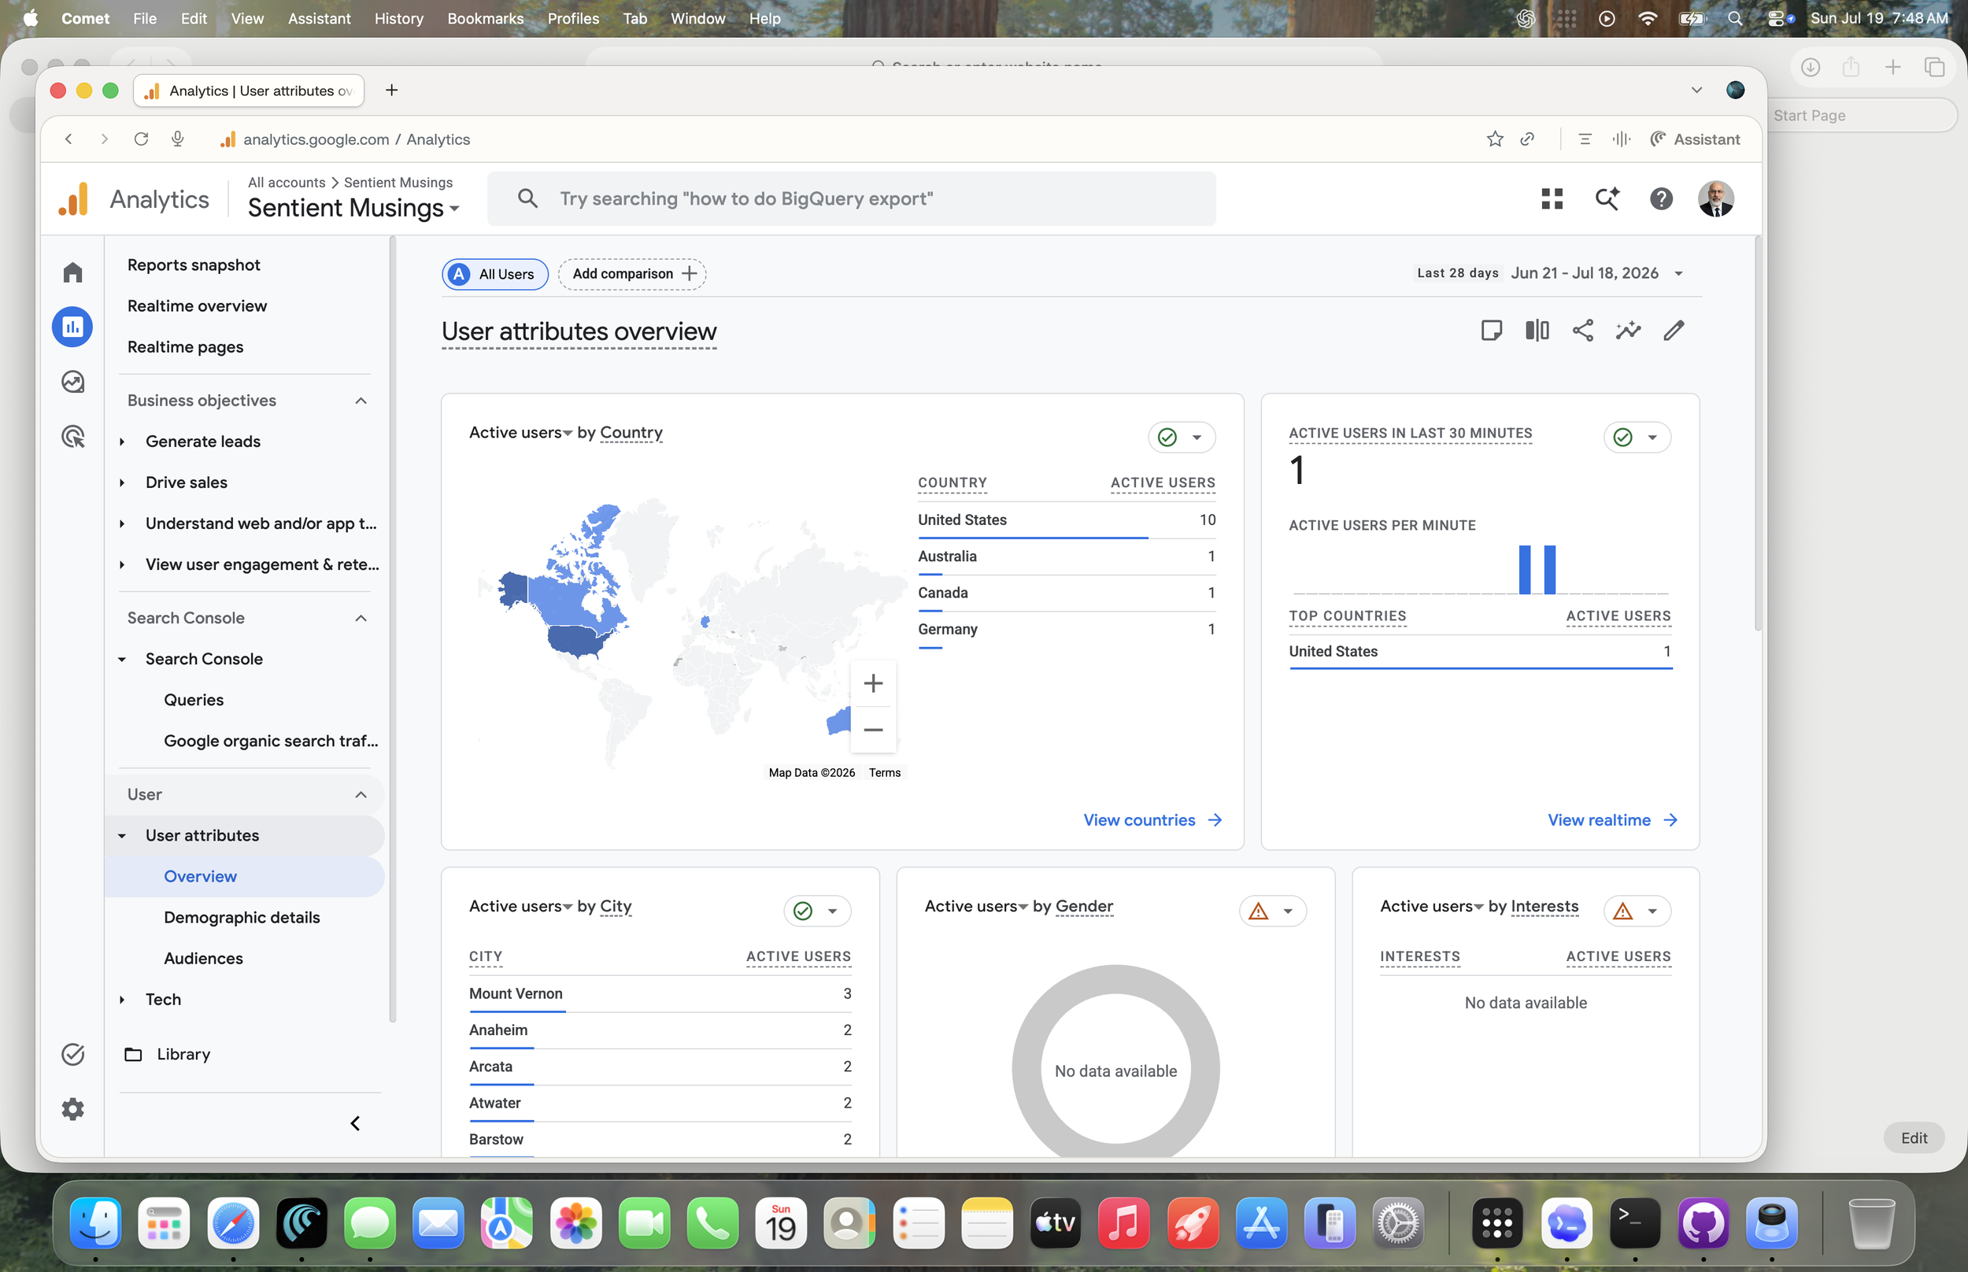The image size is (1968, 1272).
Task: Collapse the Search Console section
Action: pyautogui.click(x=361, y=618)
